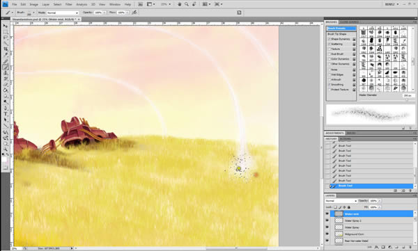This screenshot has height=251, width=418.
Task: Create new fill or adjustment layer
Action: tap(389, 248)
